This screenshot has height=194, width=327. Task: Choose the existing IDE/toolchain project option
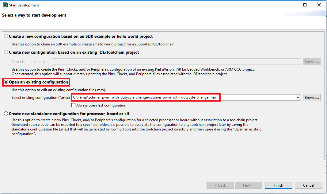[6, 52]
